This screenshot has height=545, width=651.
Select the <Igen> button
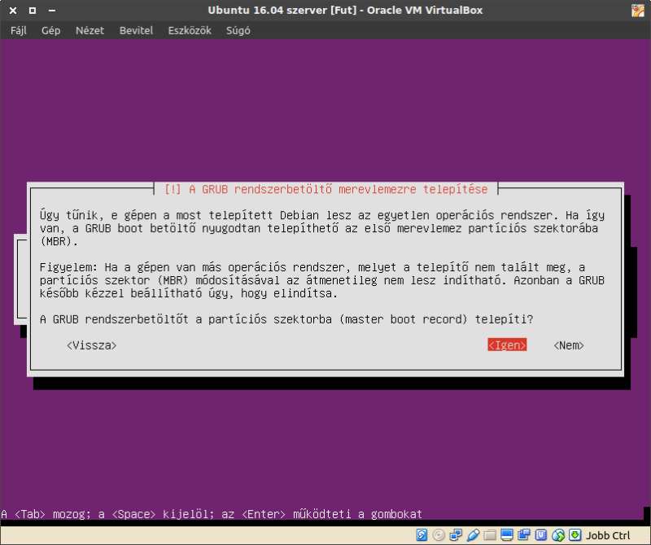click(x=507, y=345)
